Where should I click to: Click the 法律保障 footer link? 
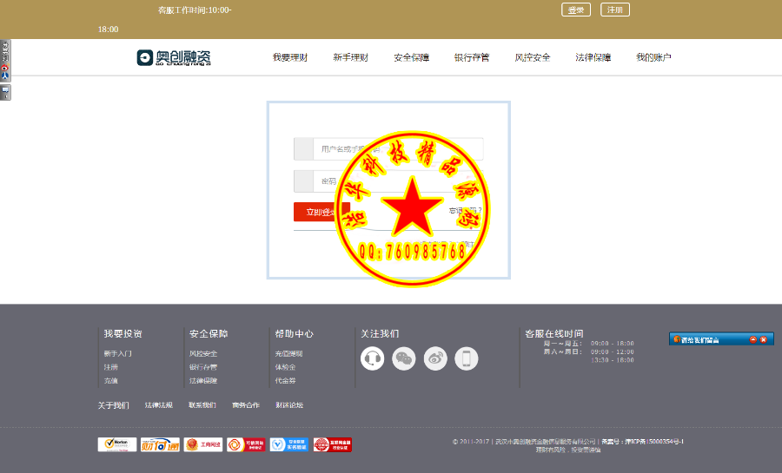tap(203, 380)
